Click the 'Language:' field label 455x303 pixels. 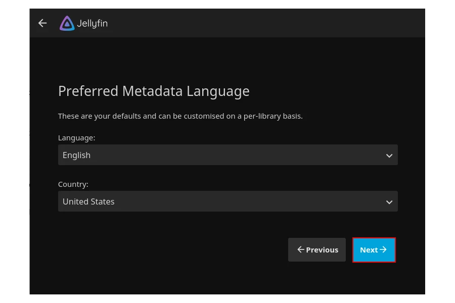[76, 138]
